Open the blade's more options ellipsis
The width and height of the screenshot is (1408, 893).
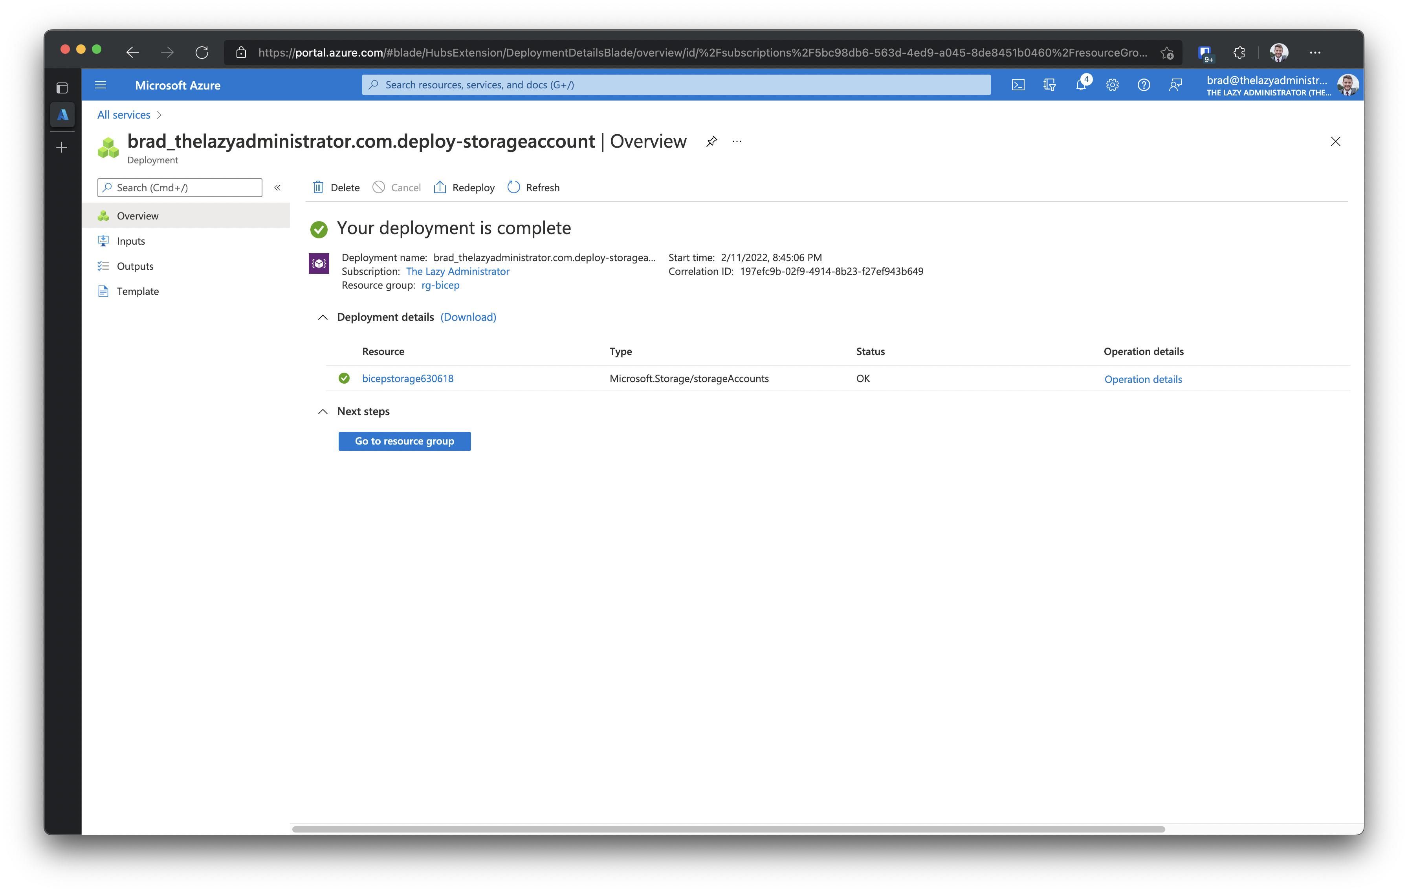point(737,141)
